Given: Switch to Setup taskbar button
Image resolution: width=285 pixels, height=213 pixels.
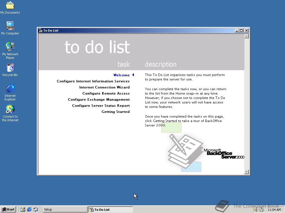Looking at the screenshot, I should pyautogui.click(x=65, y=209).
